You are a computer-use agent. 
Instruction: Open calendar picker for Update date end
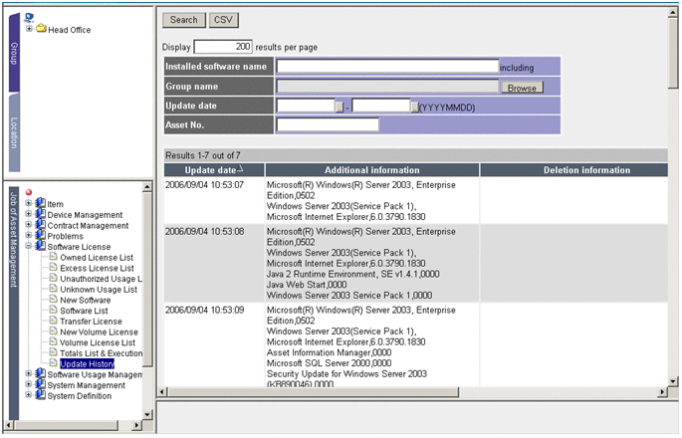(x=415, y=107)
